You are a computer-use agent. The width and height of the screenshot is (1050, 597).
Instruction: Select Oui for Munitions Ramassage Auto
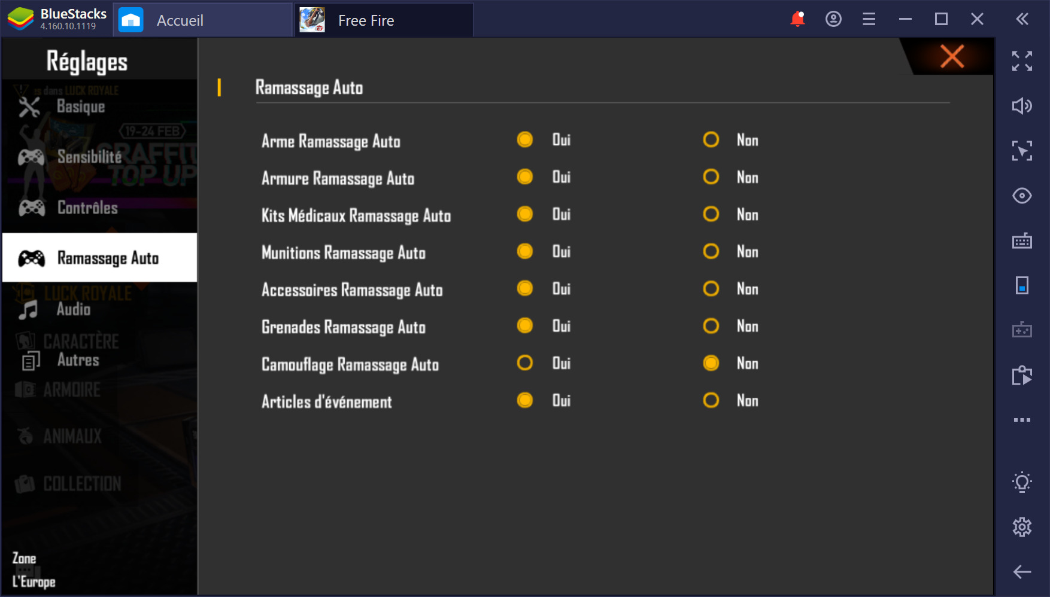(525, 251)
